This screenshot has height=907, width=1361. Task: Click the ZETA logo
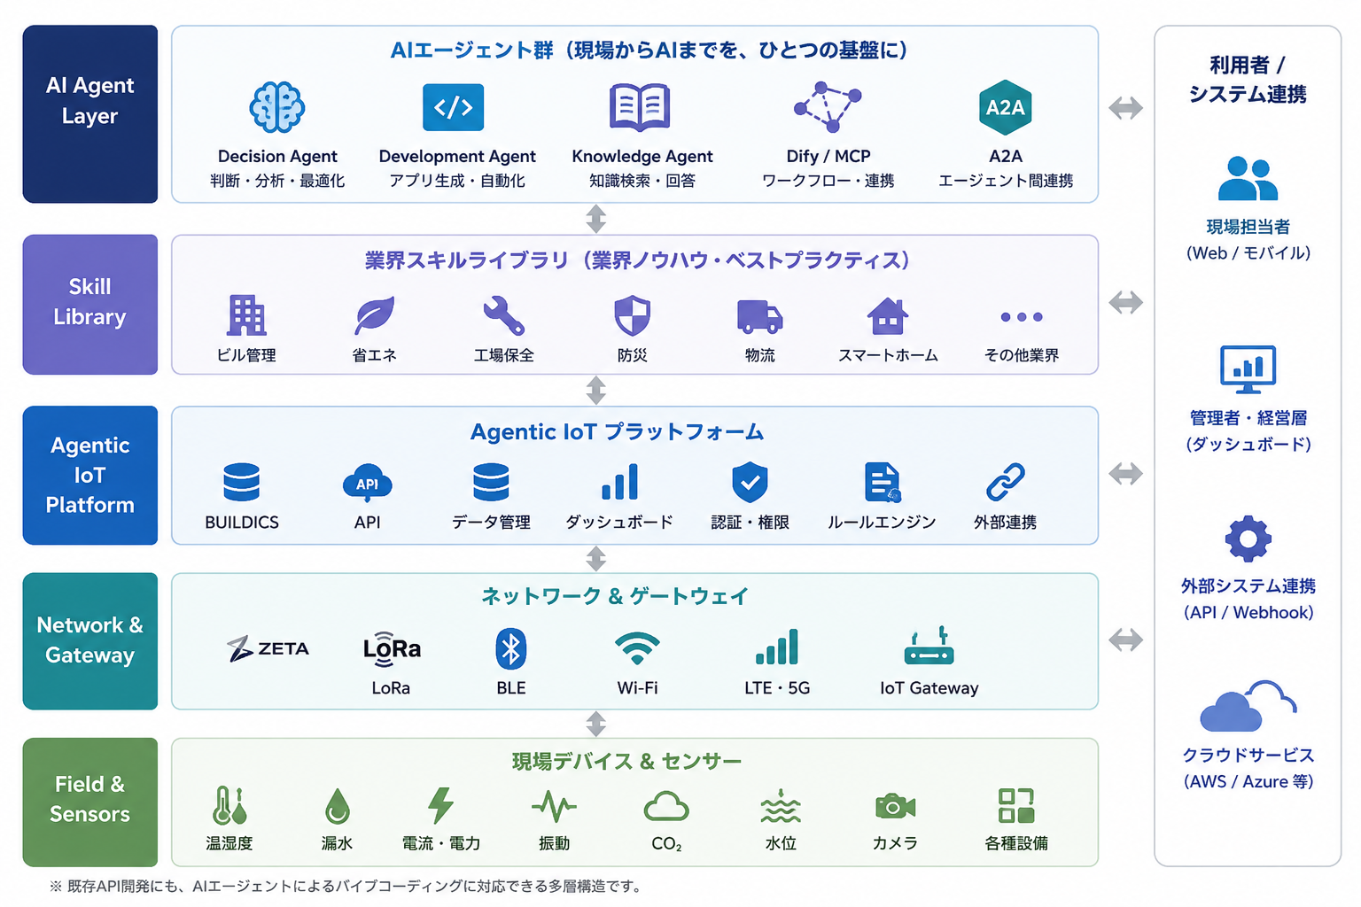(x=268, y=648)
